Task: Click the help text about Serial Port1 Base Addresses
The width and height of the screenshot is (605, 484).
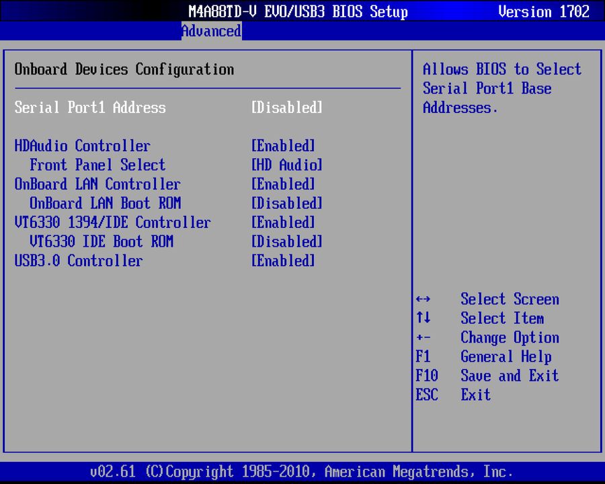Action: pos(501,88)
